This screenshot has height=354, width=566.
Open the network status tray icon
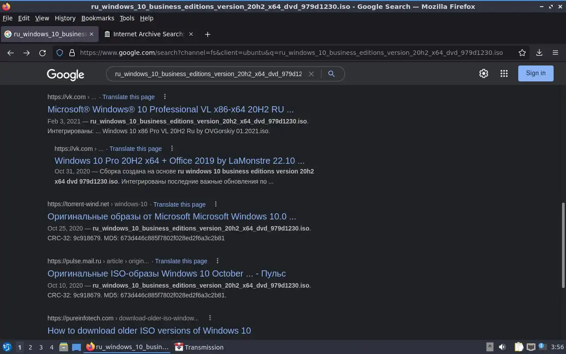[x=531, y=347]
